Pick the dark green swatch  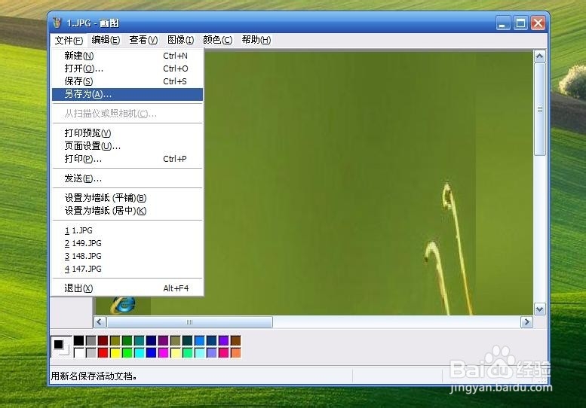pyautogui.click(x=127, y=340)
